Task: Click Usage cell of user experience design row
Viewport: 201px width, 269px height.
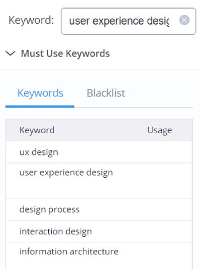Action: point(160,181)
